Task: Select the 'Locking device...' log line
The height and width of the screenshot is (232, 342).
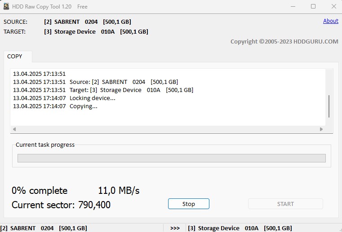Action: [x=64, y=98]
